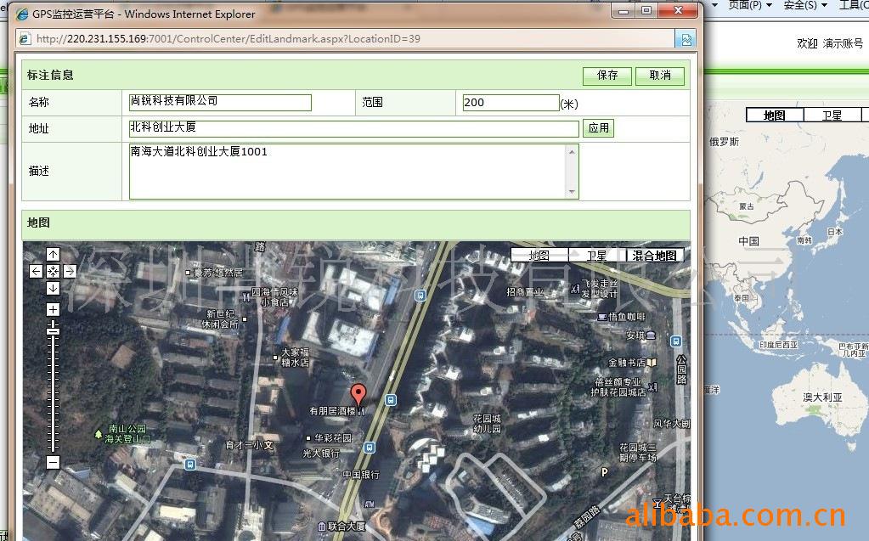Click the ATM icon on the map
The width and height of the screenshot is (869, 541).
(x=370, y=504)
